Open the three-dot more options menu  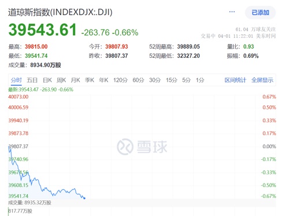[x=232, y=12]
